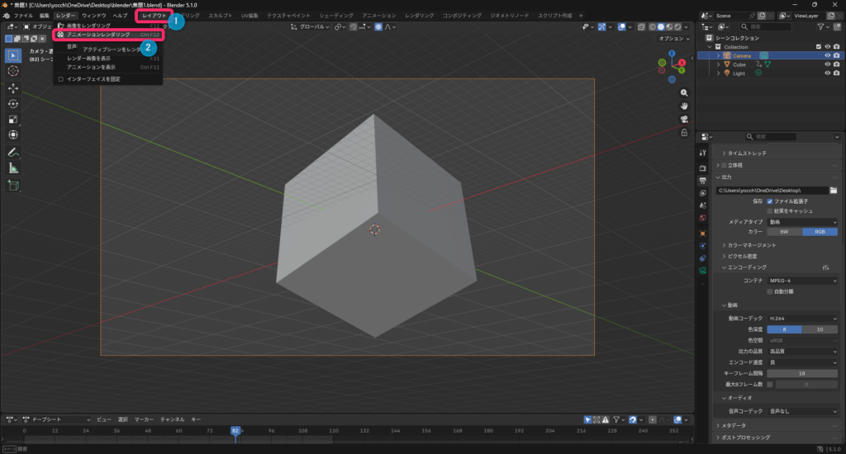
Task: Uncheck the ファイル拡張子 checkbox
Action: [x=770, y=201]
